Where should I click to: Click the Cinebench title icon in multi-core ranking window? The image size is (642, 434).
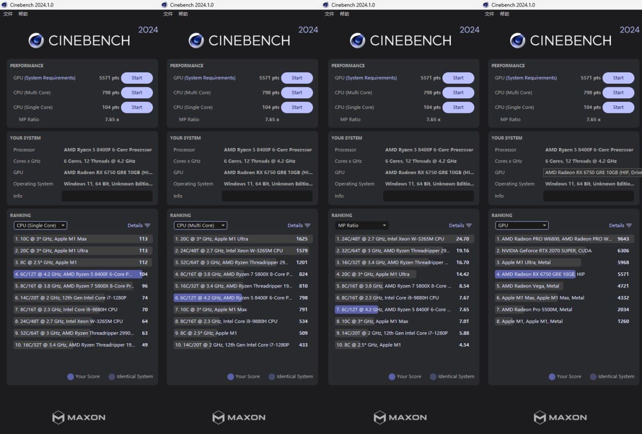coord(164,5)
